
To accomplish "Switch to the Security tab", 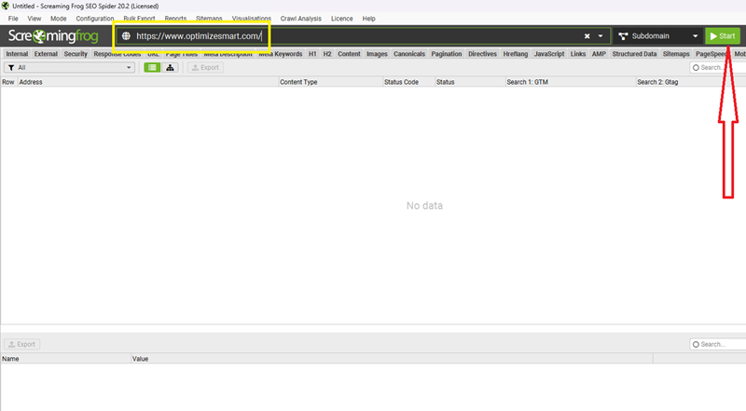I will [76, 54].
